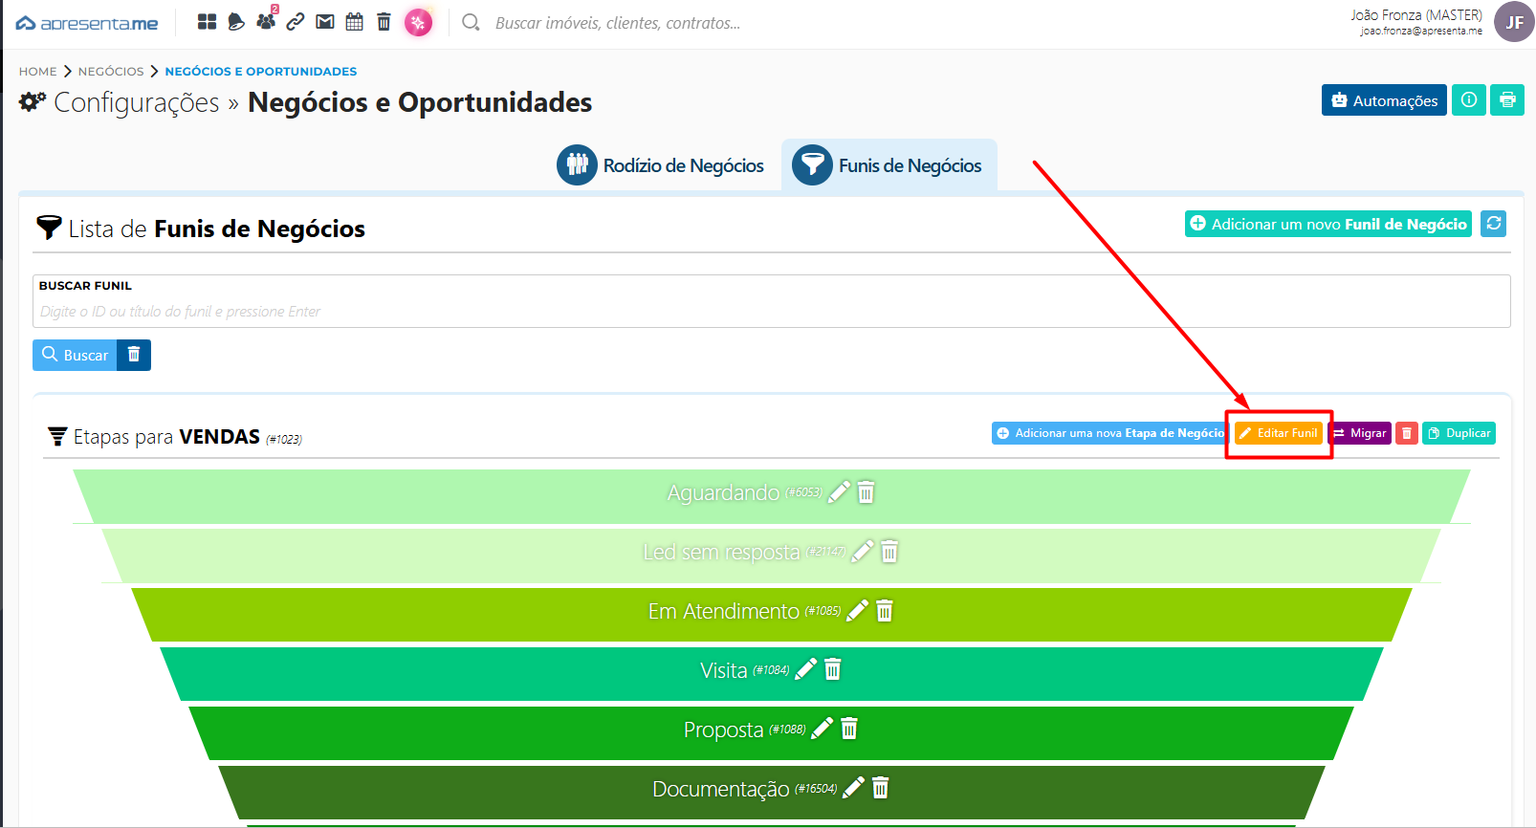The image size is (1536, 828).
Task: Click the Duplicar button
Action: click(1459, 433)
